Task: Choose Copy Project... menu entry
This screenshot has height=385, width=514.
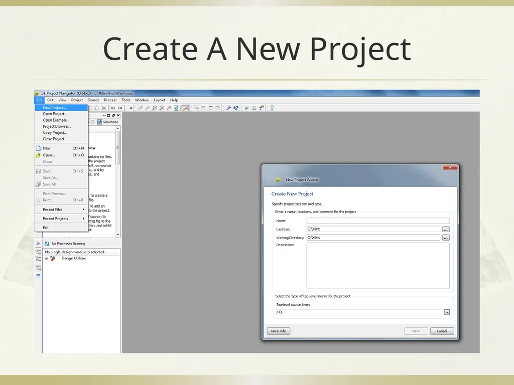Action: (61, 132)
